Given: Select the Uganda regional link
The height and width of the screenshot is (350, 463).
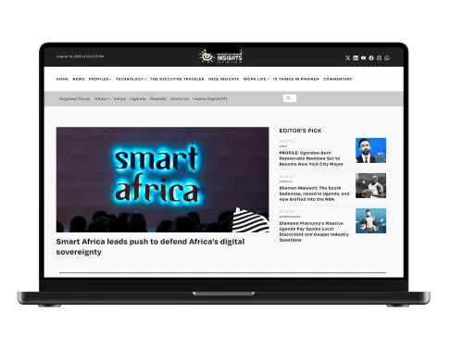Looking at the screenshot, I should point(138,99).
